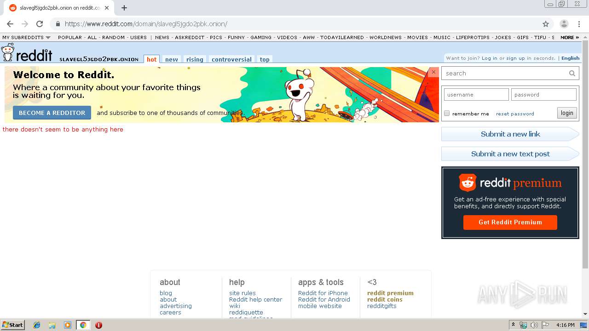Open the media player taskbar icon
The image size is (589, 331).
[x=68, y=325]
